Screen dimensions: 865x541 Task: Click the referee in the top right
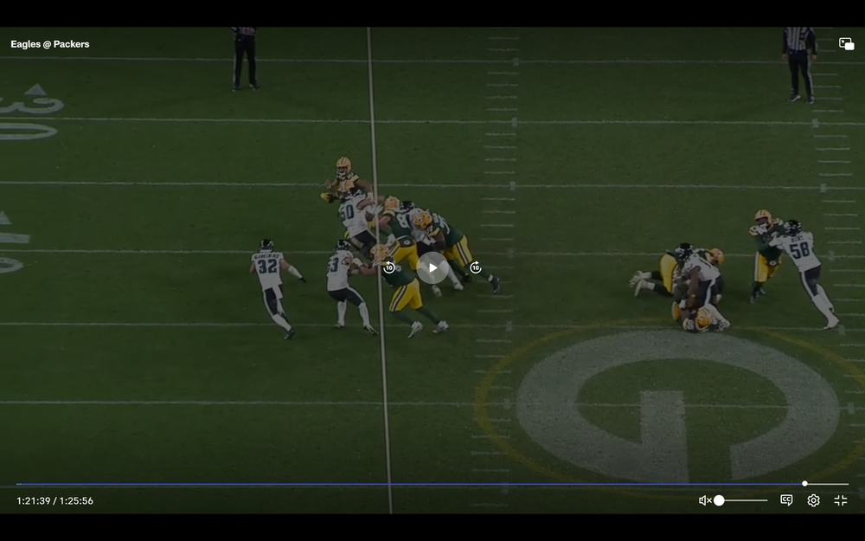point(799,63)
